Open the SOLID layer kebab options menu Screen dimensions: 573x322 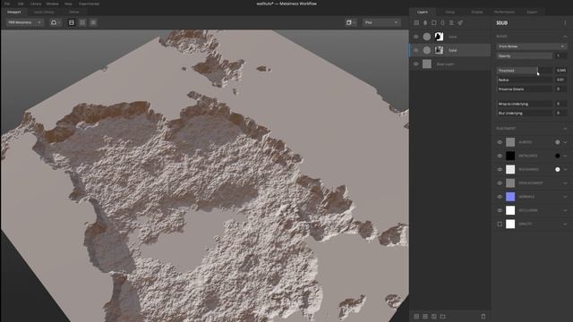565,22
